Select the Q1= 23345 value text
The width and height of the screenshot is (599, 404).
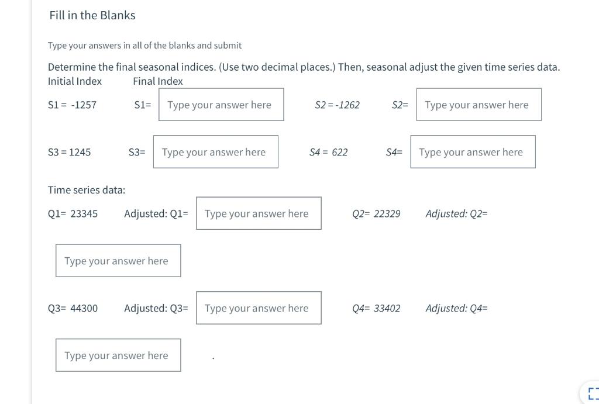tap(73, 213)
